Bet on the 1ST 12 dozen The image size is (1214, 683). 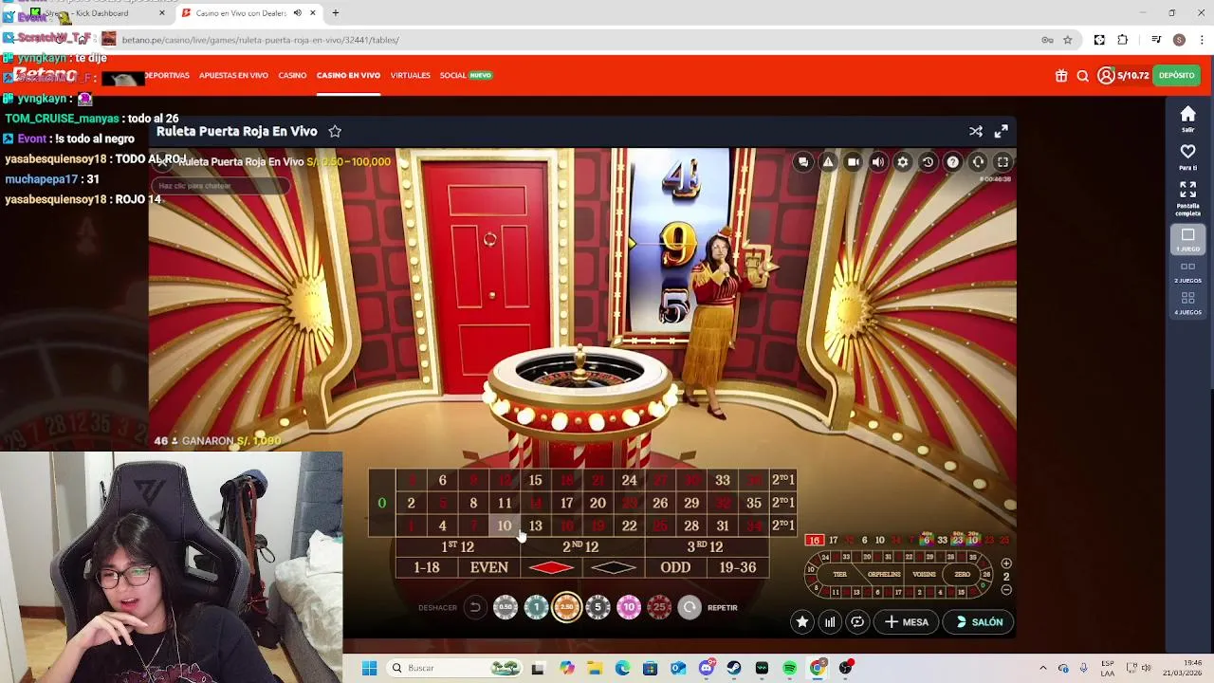pos(457,547)
